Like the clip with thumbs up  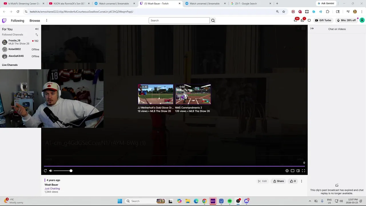coord(293,181)
